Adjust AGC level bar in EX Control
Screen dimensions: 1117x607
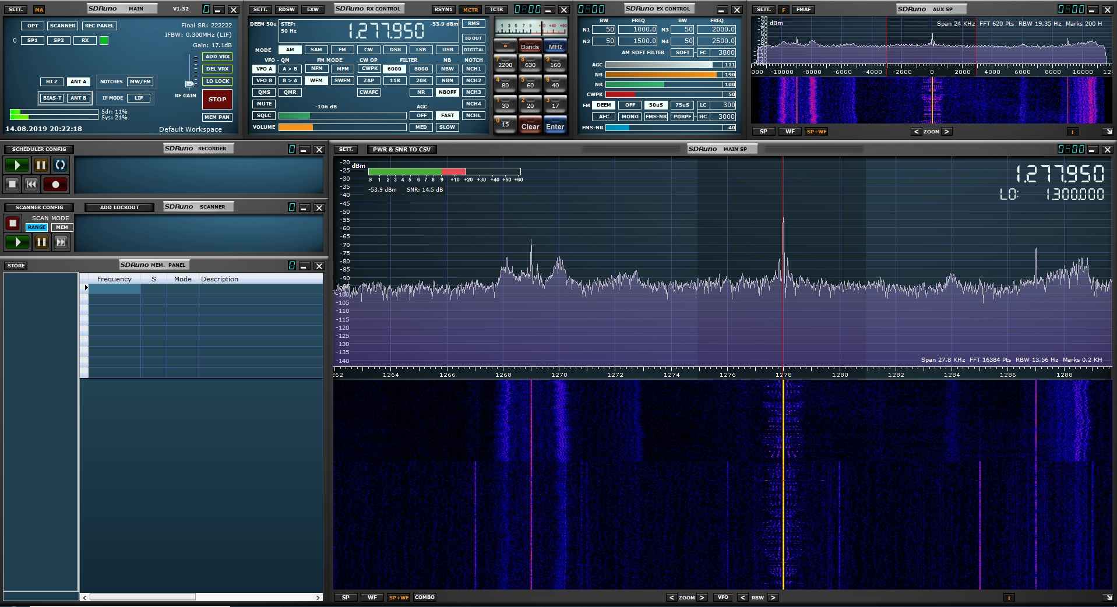point(664,65)
